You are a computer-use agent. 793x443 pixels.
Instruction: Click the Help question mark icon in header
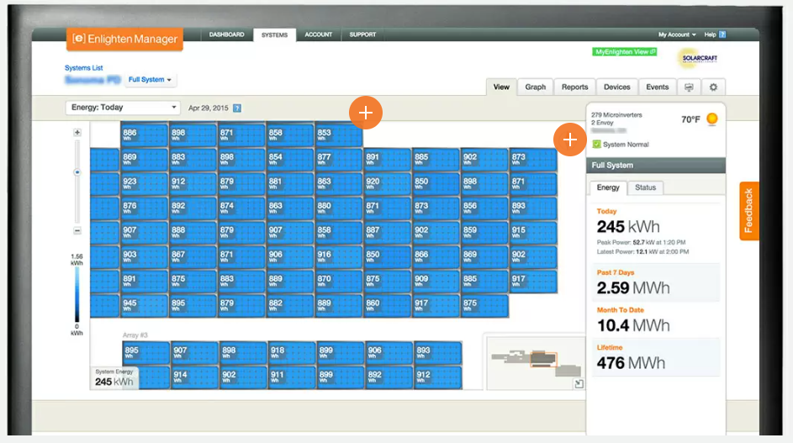pos(722,34)
